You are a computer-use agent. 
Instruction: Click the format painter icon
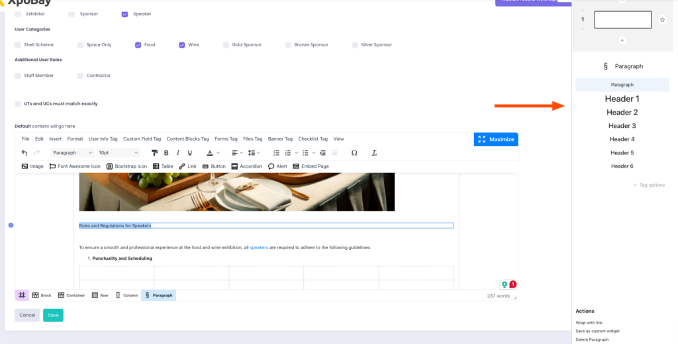(x=154, y=152)
